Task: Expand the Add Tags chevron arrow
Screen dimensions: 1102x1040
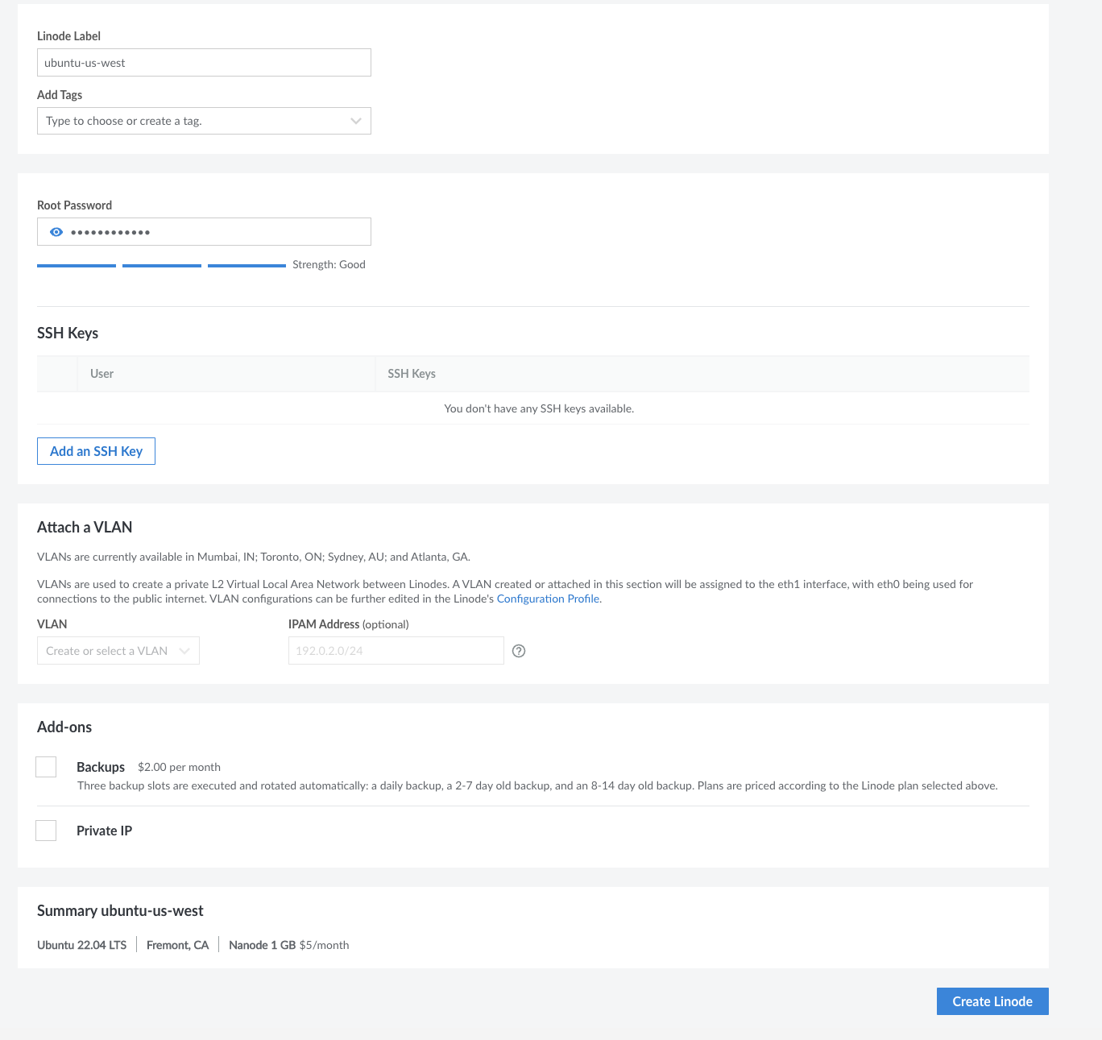Action: [x=356, y=121]
